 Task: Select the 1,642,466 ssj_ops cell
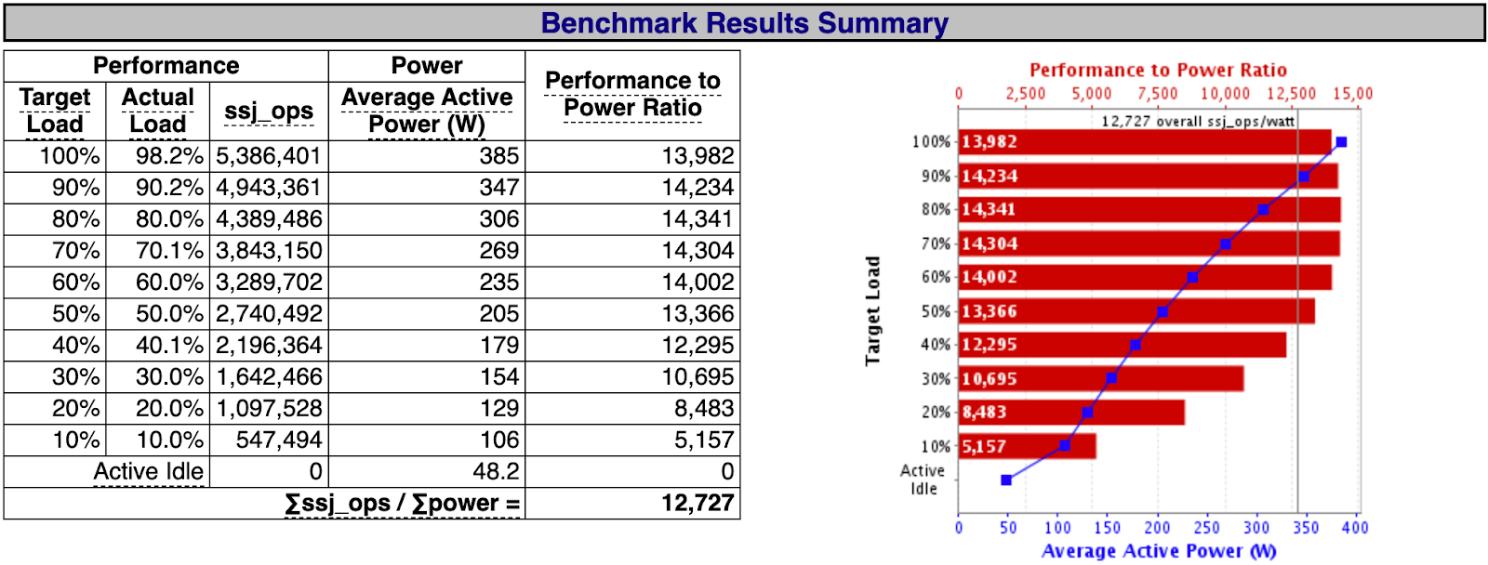pos(269,377)
